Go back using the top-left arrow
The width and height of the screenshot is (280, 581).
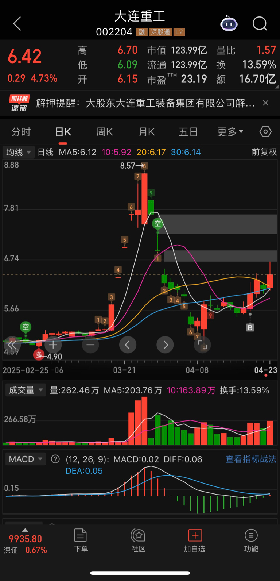(17, 24)
